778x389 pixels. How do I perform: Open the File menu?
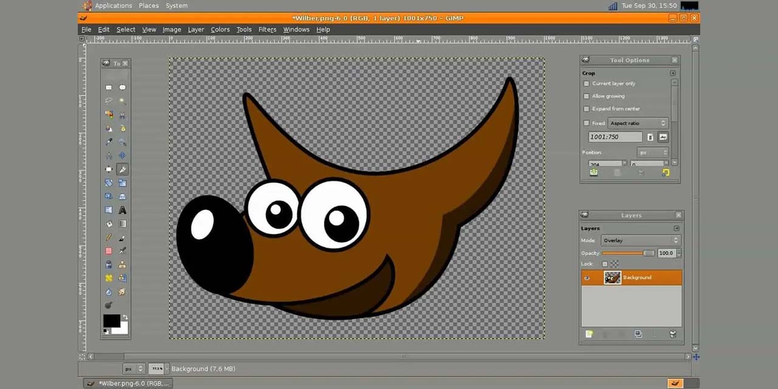pyautogui.click(x=86, y=29)
